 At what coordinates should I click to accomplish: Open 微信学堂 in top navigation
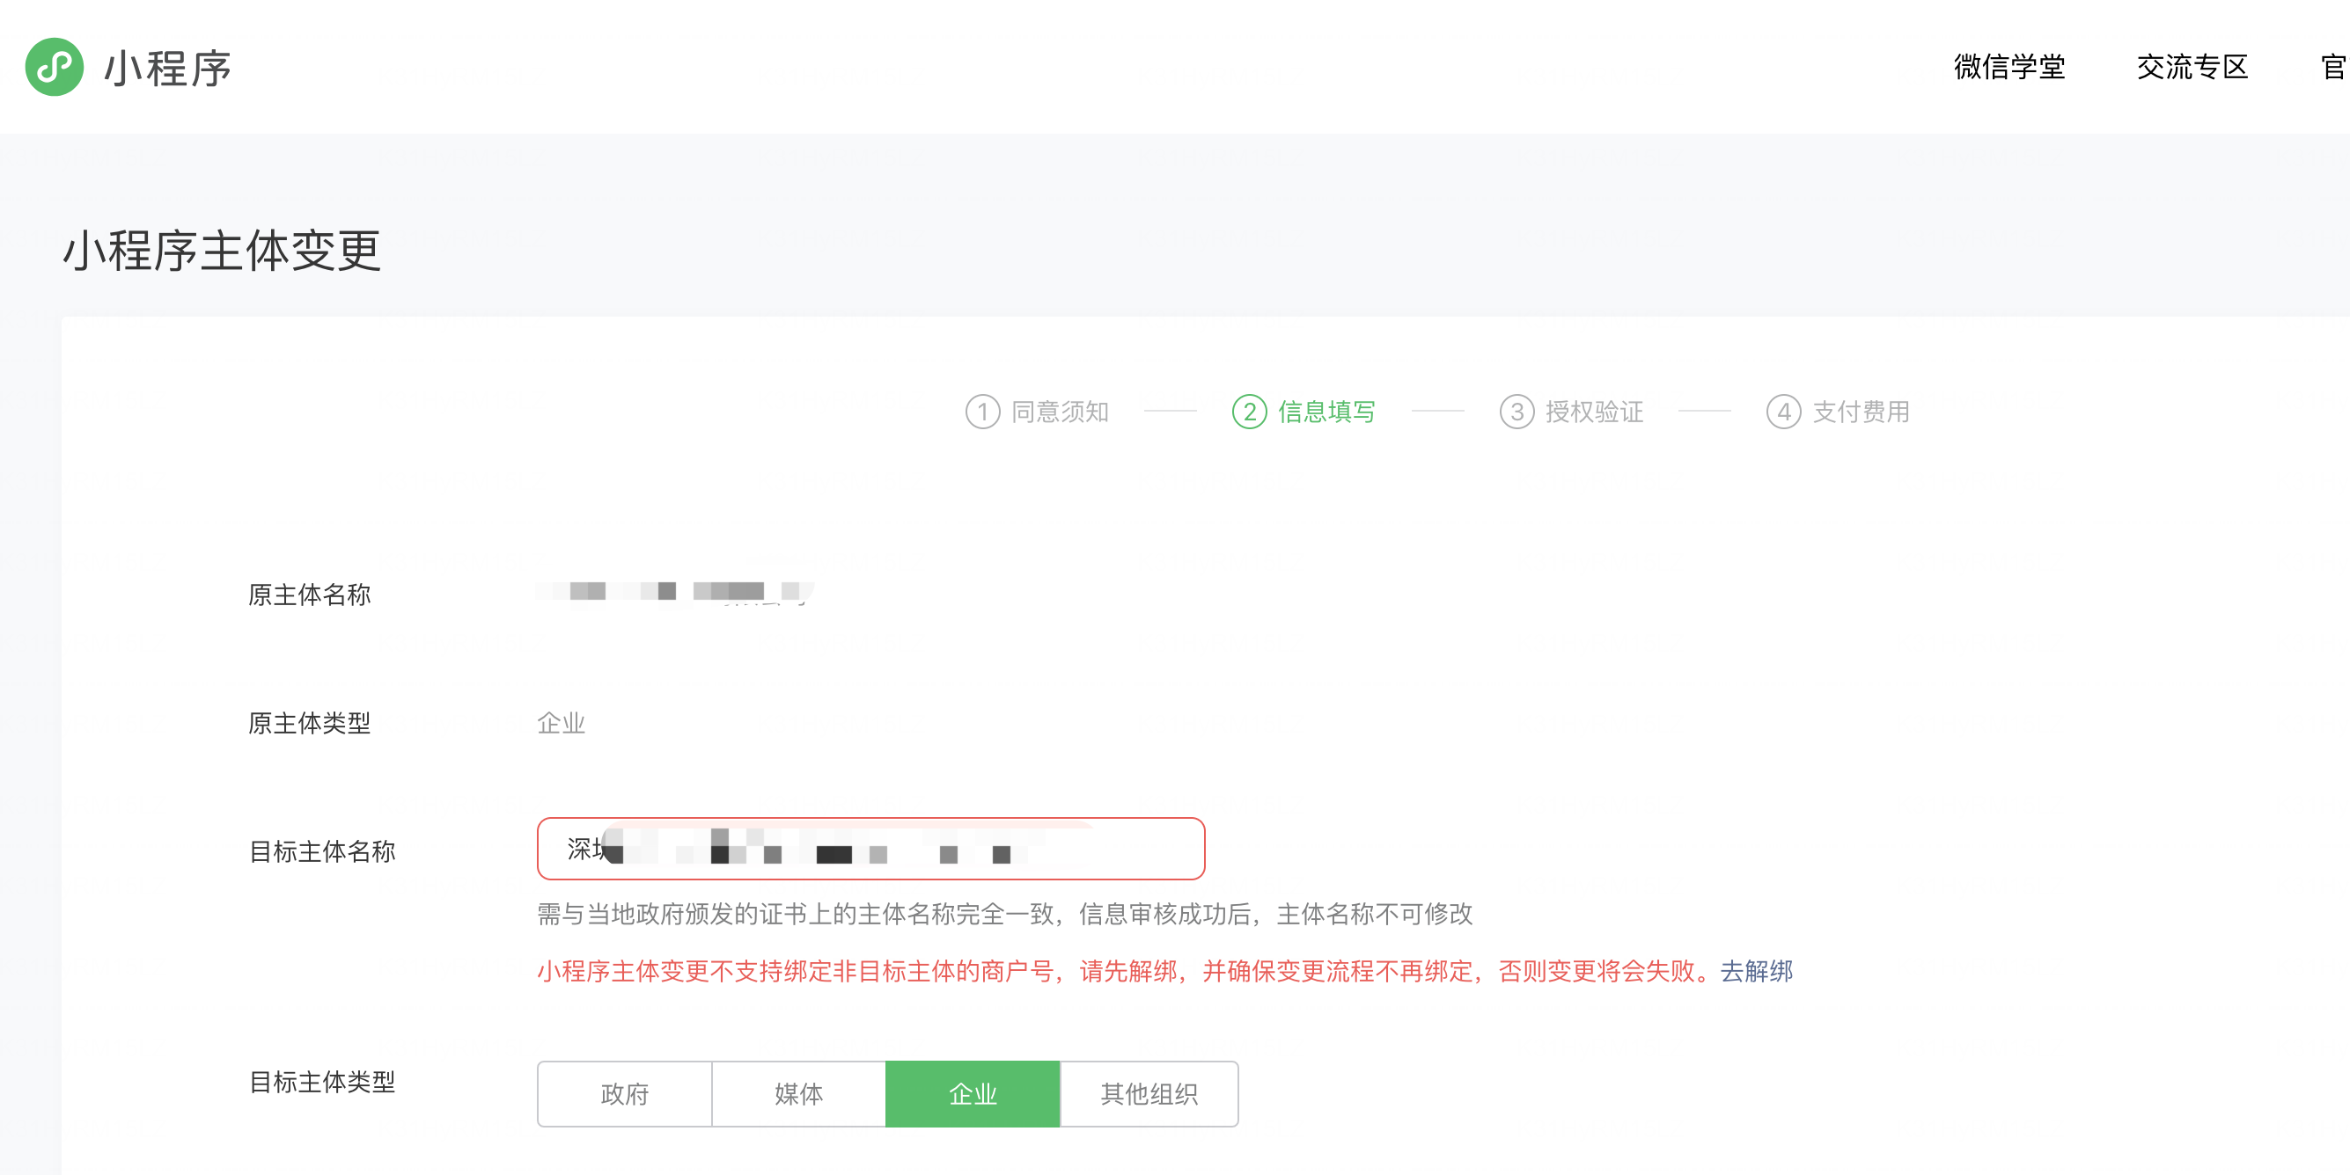click(2009, 67)
